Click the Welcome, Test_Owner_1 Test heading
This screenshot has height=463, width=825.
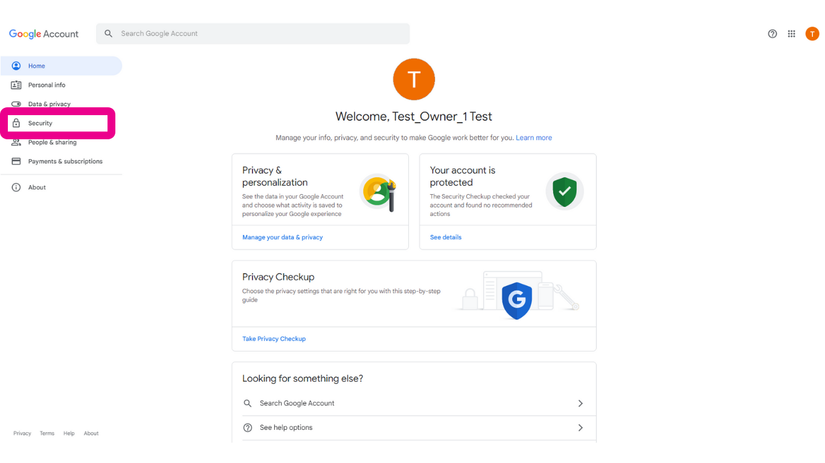point(414,116)
